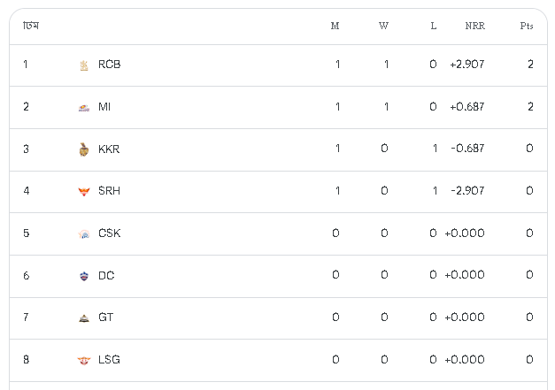Viewport: 555px width, 390px height.
Task: Open the MI team name link
Action: pyautogui.click(x=104, y=107)
